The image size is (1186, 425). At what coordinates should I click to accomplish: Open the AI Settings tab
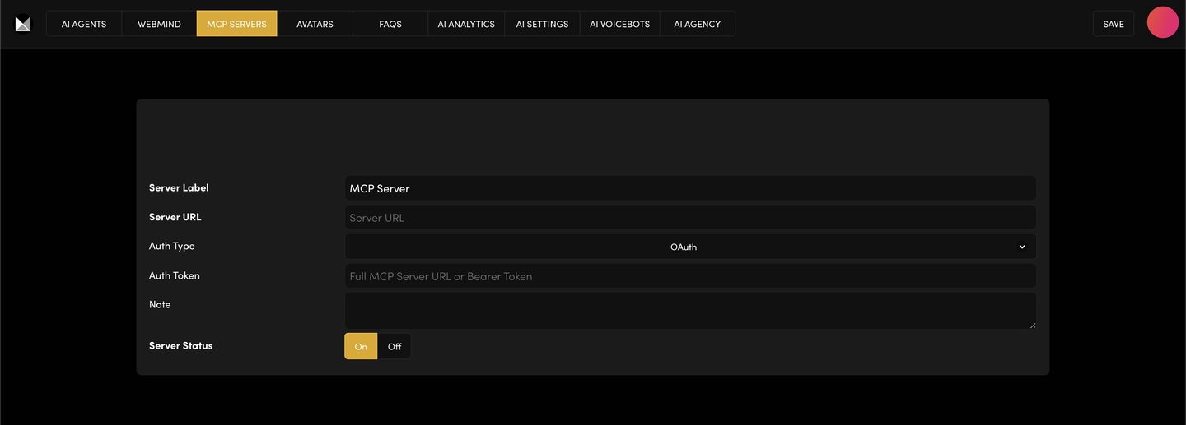click(x=542, y=24)
